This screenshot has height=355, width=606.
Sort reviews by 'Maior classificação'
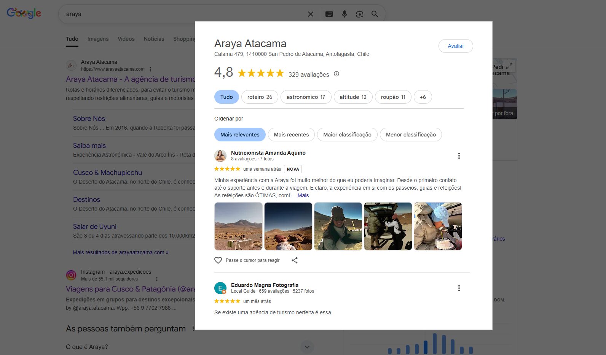click(x=347, y=135)
